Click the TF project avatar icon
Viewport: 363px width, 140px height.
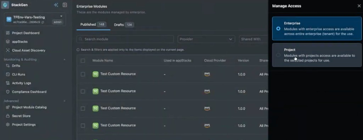[9, 19]
